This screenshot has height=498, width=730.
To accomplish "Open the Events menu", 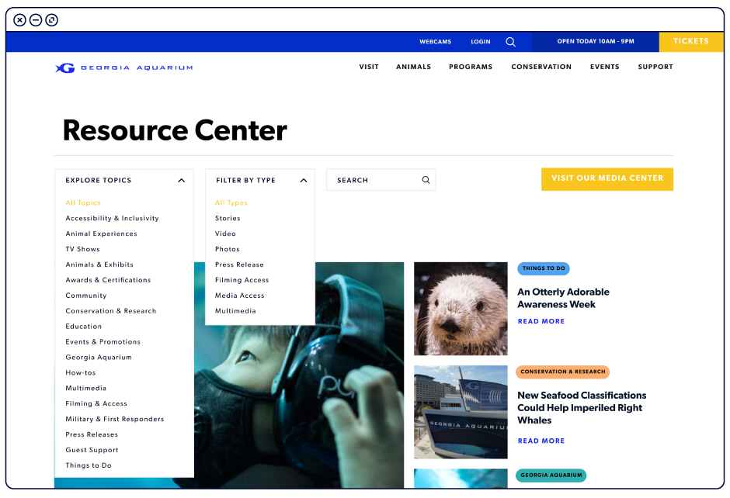I will click(605, 67).
